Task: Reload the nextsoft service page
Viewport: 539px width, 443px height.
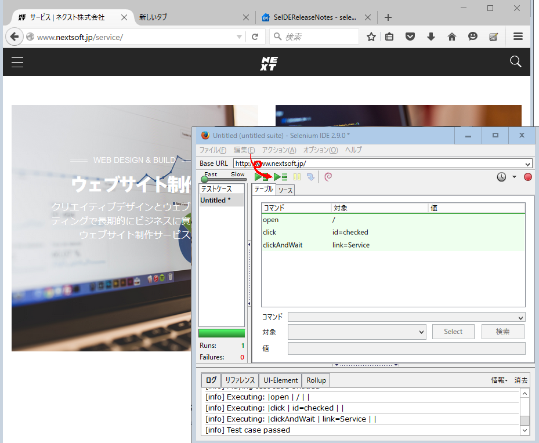Action: 255,37
